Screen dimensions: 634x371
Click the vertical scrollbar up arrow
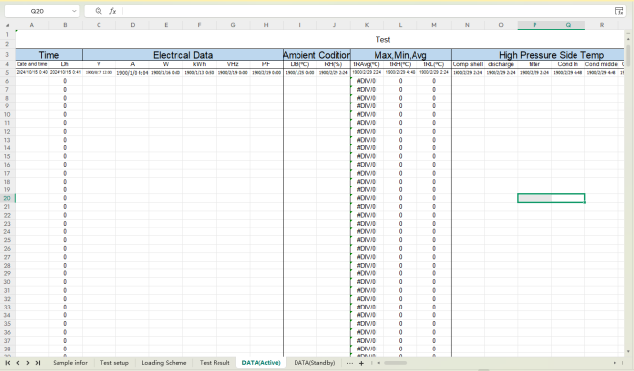click(x=628, y=39)
